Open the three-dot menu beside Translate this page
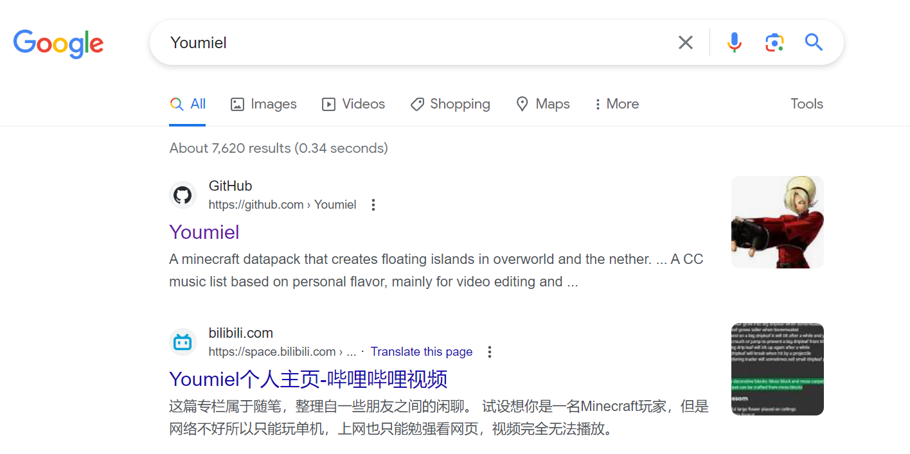The height and width of the screenshot is (454, 910). 490,352
